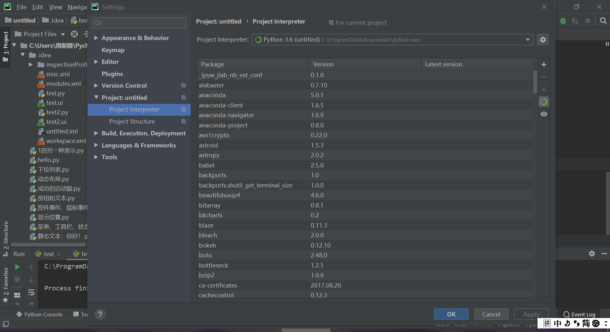
Task: Open the 1: Project side tab
Action: 5,47
